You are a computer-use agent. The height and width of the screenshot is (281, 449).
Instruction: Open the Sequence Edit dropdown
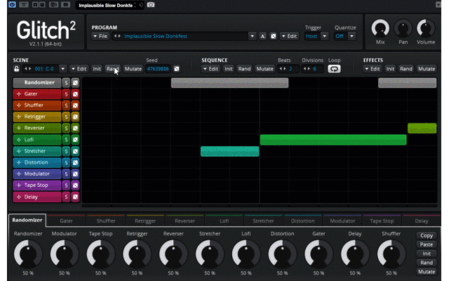[210, 69]
